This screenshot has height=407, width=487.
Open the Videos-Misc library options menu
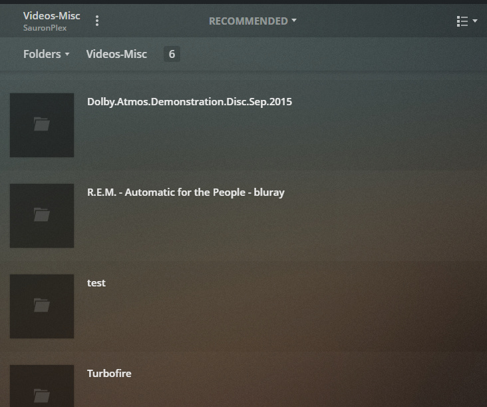[97, 21]
